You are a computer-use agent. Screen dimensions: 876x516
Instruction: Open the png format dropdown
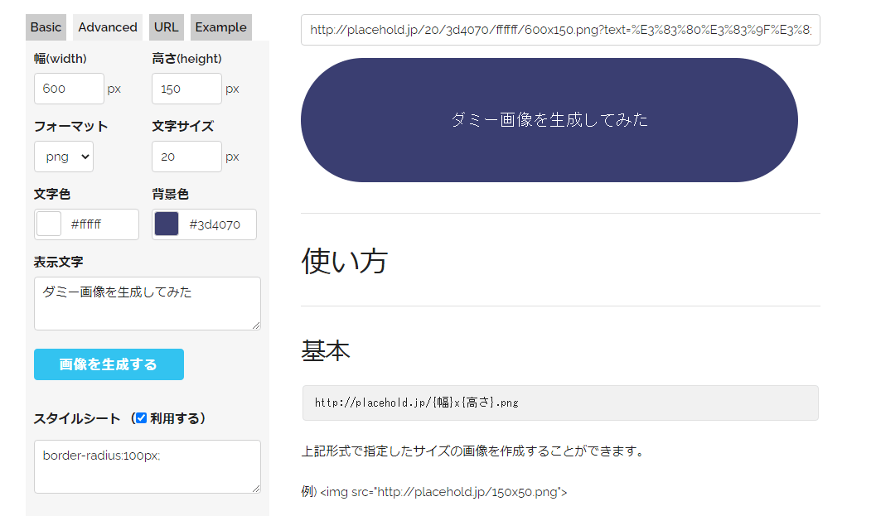point(64,157)
